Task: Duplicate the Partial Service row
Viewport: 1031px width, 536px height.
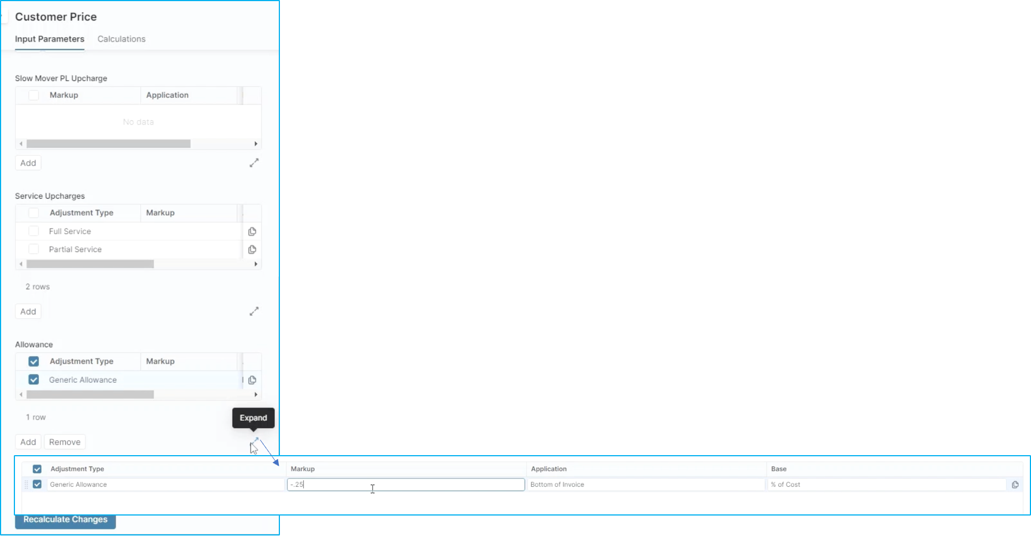Action: pos(252,250)
